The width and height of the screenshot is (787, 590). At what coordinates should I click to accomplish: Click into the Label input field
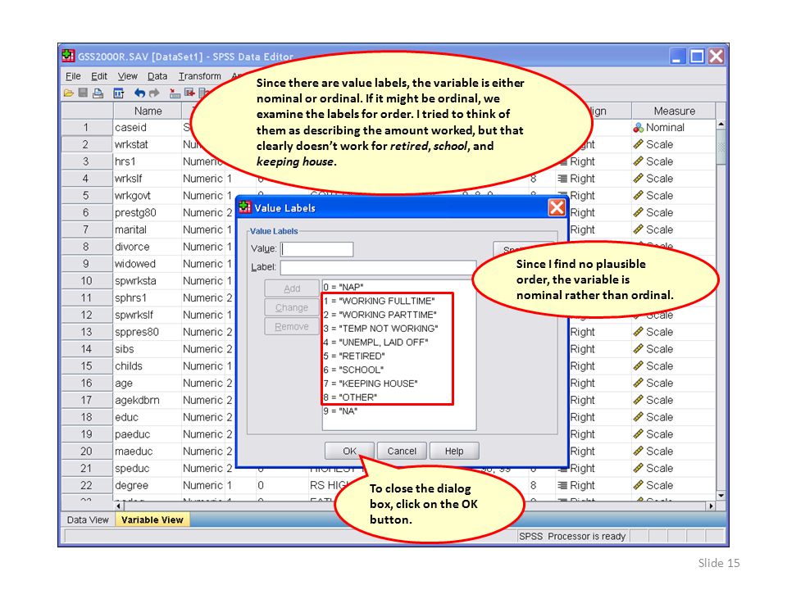click(378, 267)
